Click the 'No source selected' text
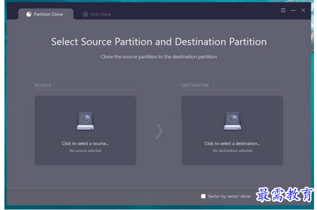 click(x=86, y=151)
